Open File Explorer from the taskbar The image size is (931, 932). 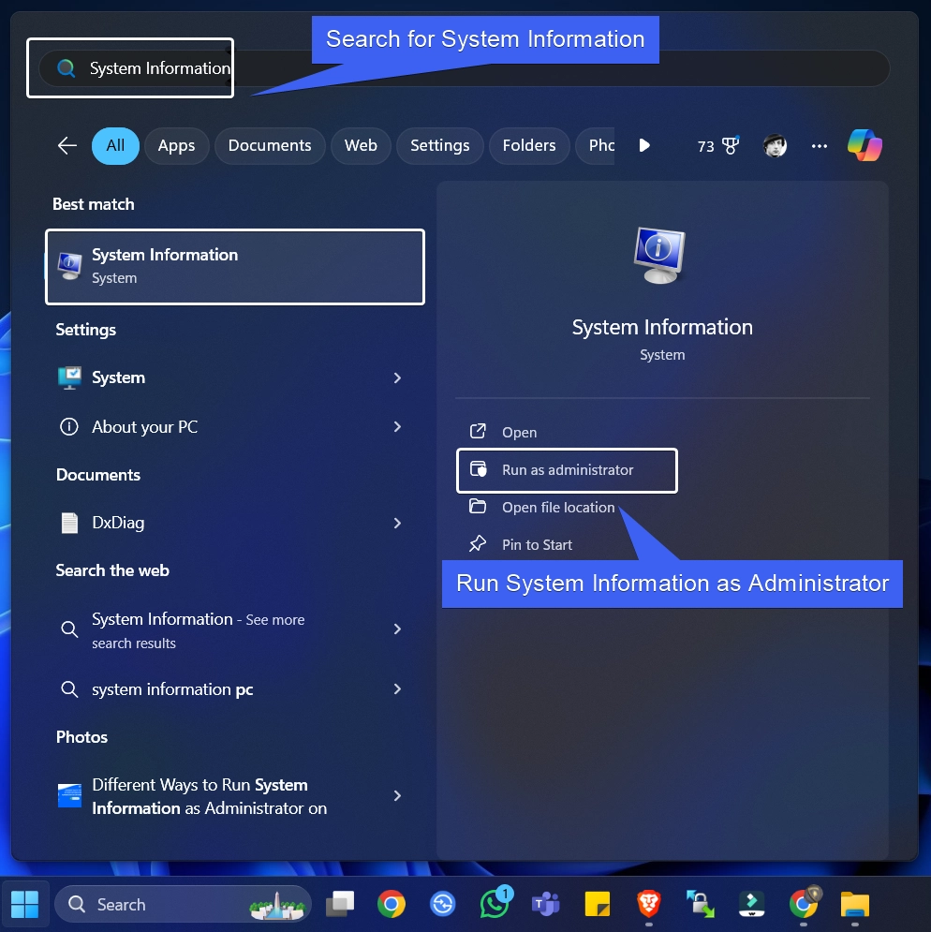(855, 905)
